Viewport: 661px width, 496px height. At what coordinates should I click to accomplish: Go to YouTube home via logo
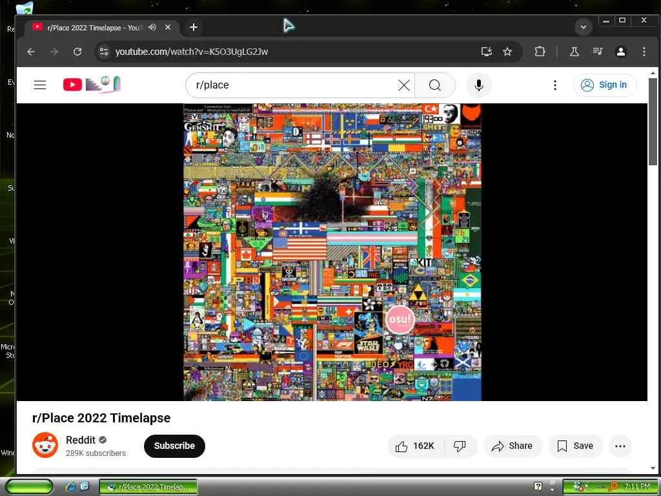pyautogui.click(x=92, y=85)
